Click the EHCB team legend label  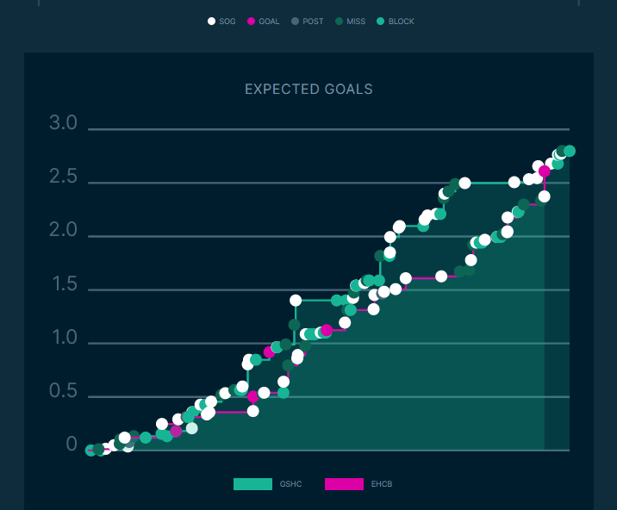coord(382,485)
